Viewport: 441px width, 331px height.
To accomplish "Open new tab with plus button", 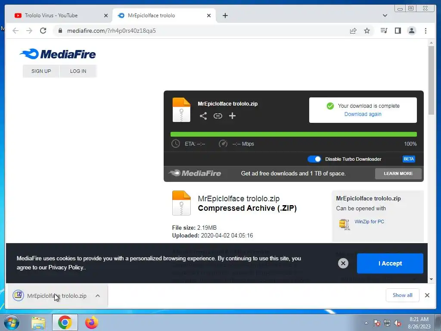I will [x=225, y=16].
